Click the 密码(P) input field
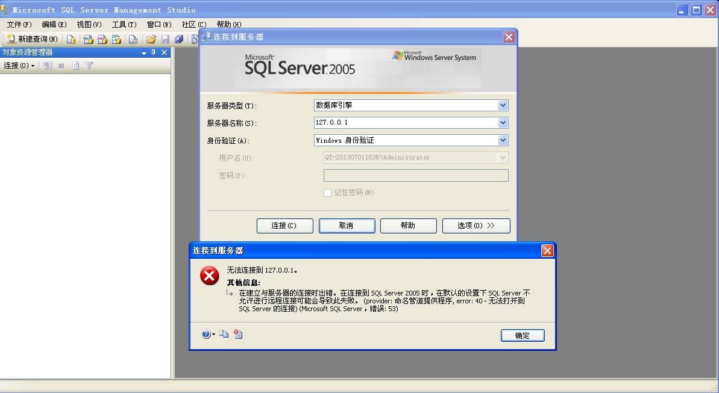 (x=416, y=175)
